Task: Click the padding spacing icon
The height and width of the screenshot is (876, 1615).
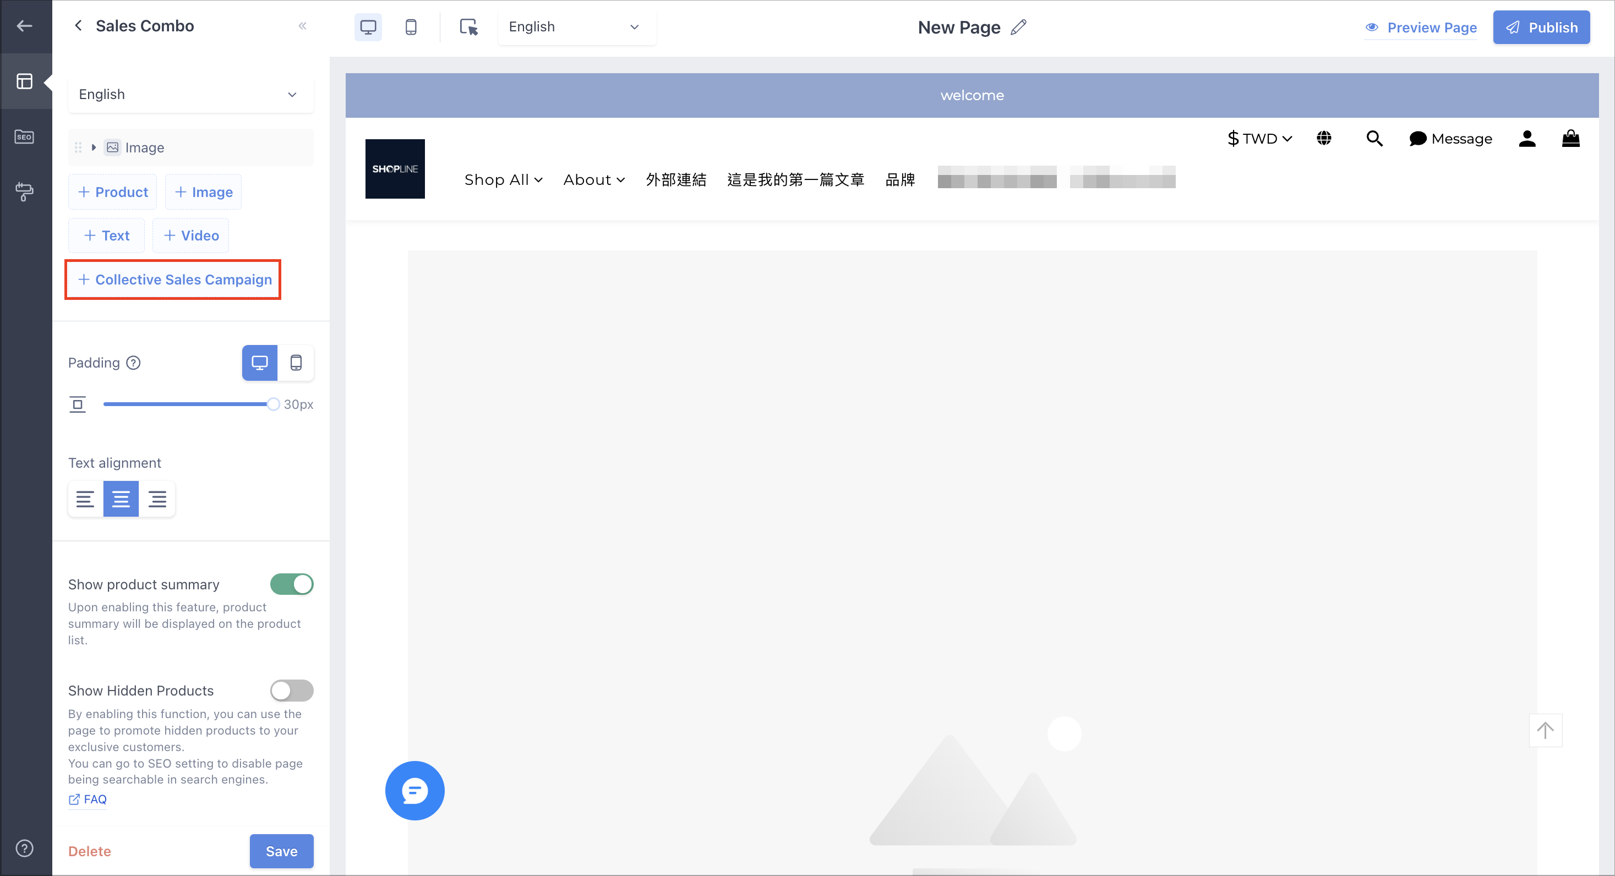Action: (x=78, y=404)
